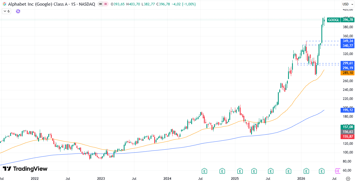The height and width of the screenshot is (182, 355).
Task: Click the 2024 label on time axis
Action: click(x=167, y=179)
